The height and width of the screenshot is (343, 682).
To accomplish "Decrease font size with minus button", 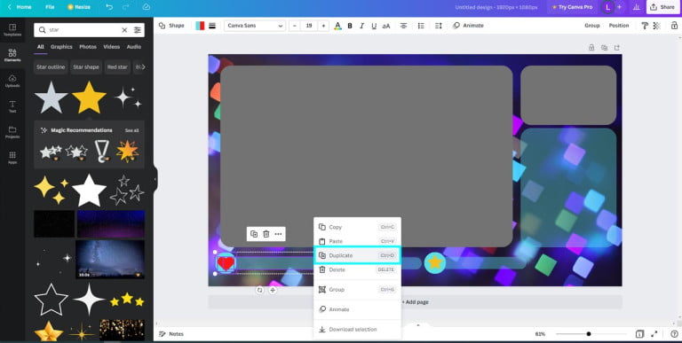I will [x=295, y=26].
